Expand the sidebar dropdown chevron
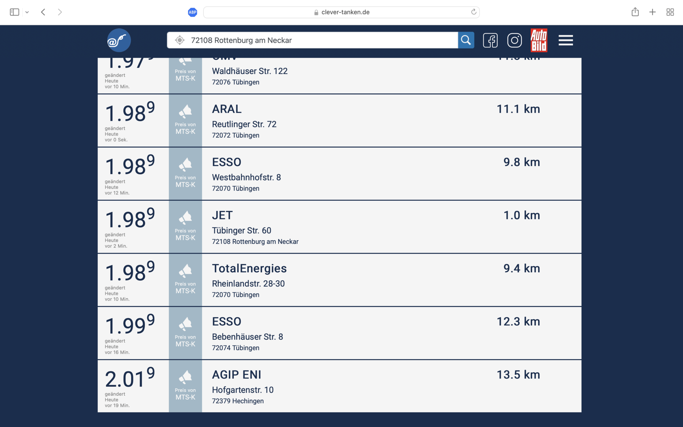Image resolution: width=683 pixels, height=427 pixels. 27,12
